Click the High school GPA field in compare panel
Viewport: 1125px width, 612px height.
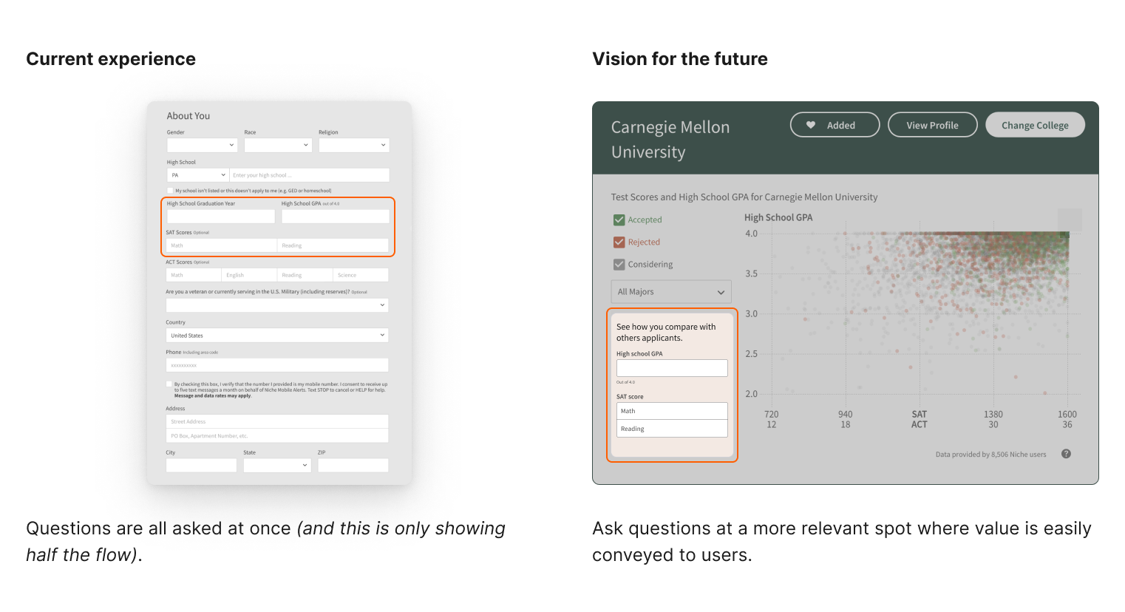672,368
